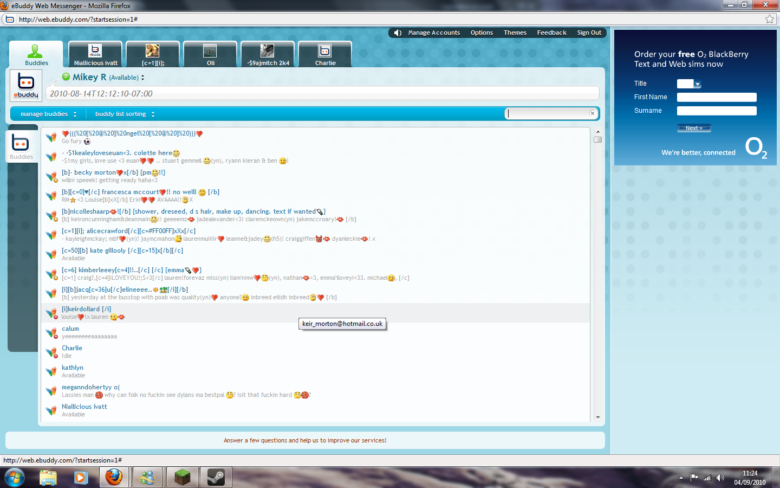Click the MSN icon beside alicecrawford
The width and height of the screenshot is (780, 488).
coord(51,235)
